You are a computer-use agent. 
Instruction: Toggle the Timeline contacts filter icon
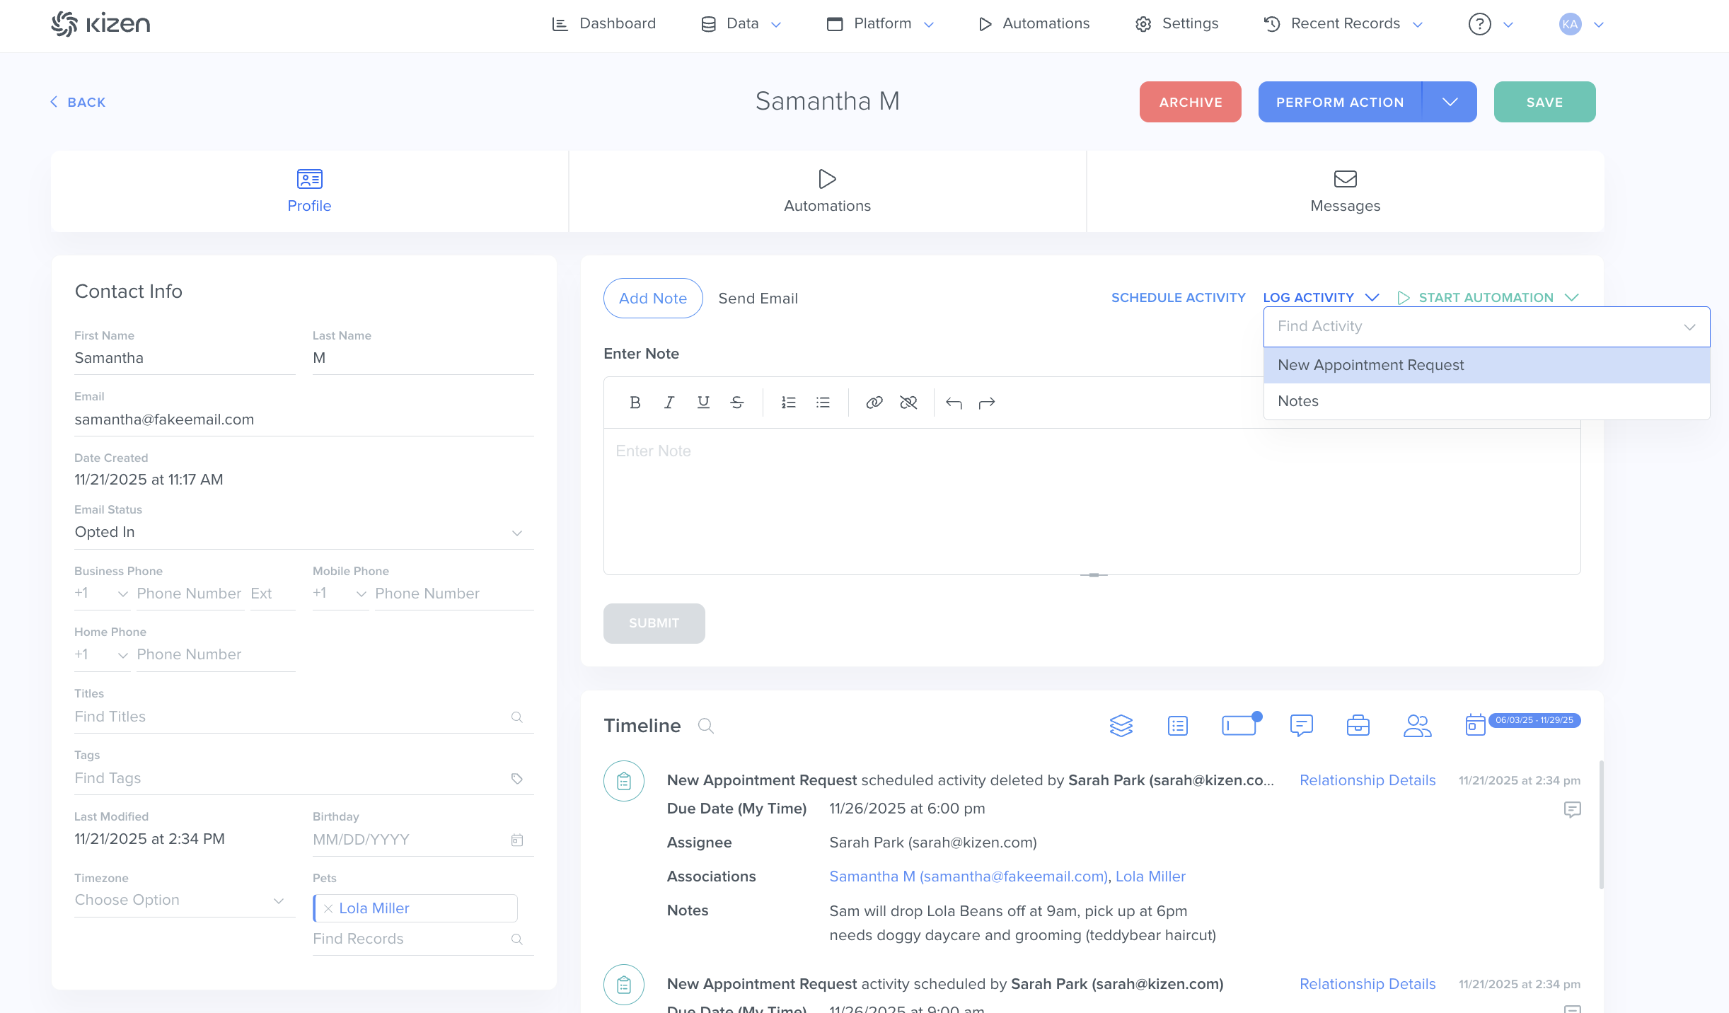pyautogui.click(x=1417, y=726)
